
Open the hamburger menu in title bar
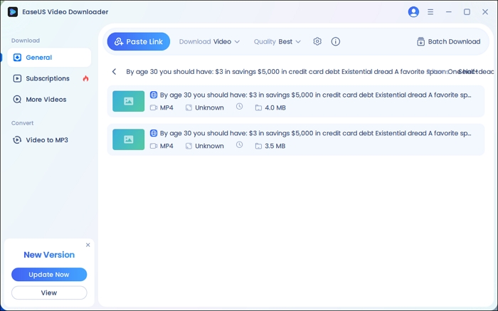pyautogui.click(x=430, y=12)
